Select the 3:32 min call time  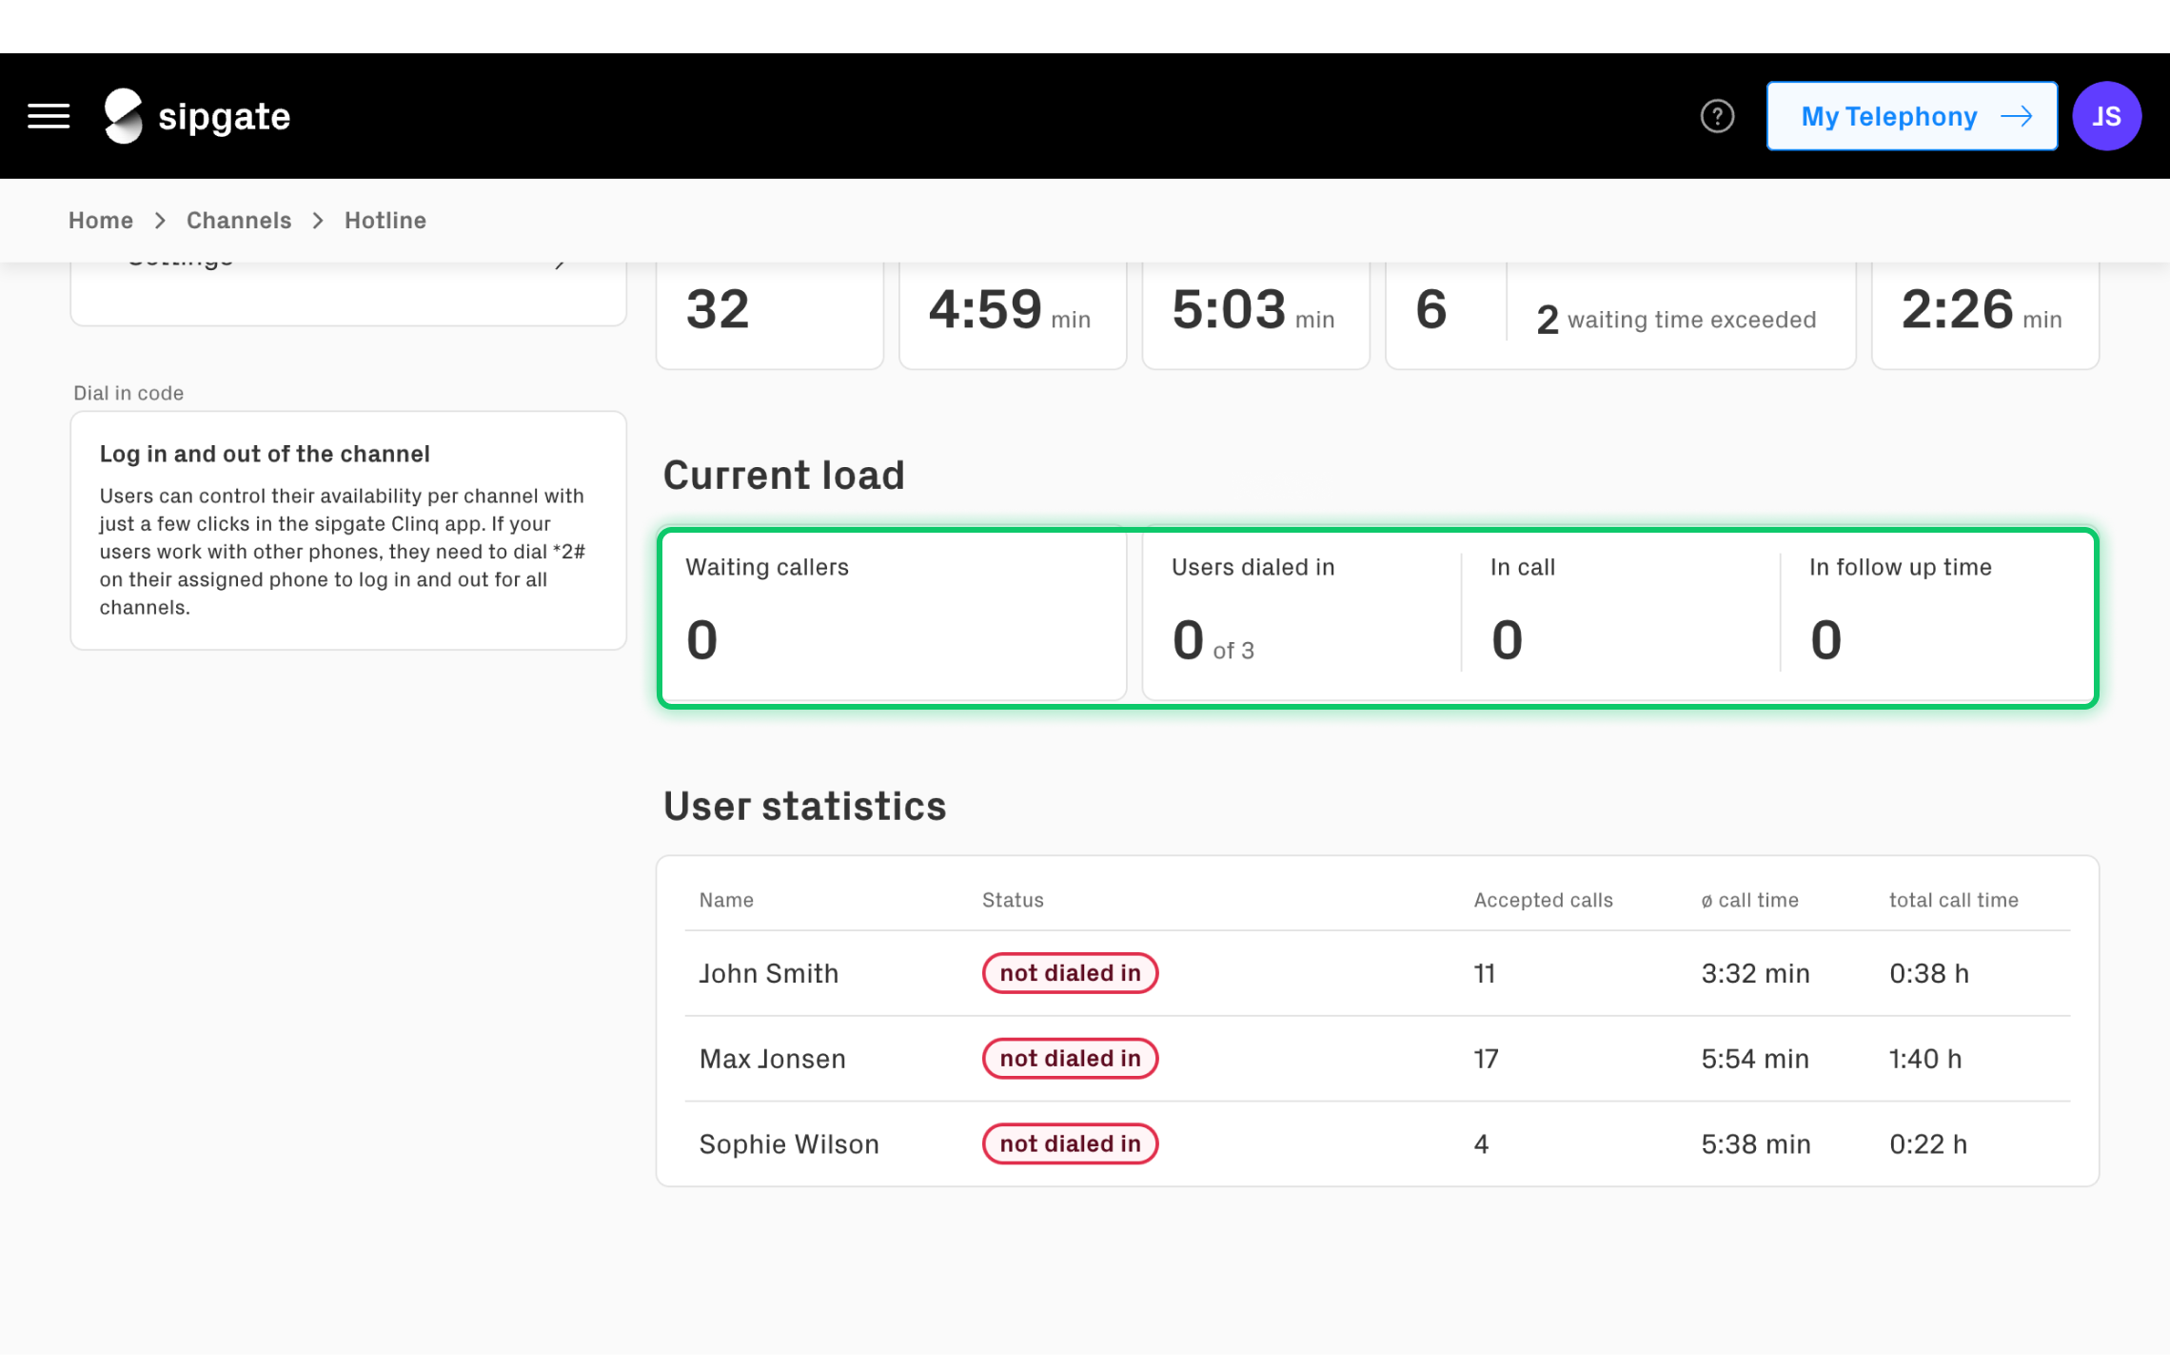(1755, 973)
